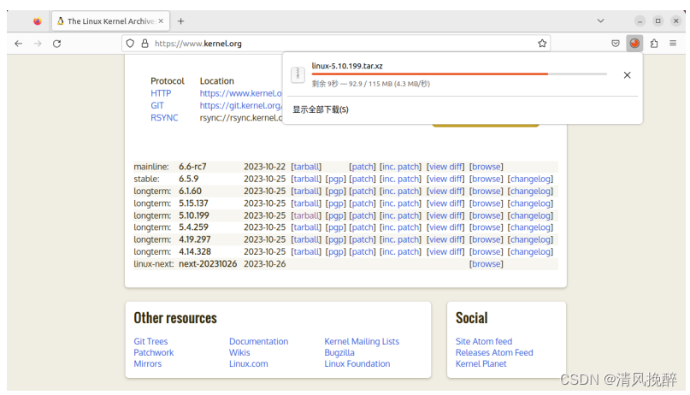Download mainline 6.6-rc7 tarball
The width and height of the screenshot is (690, 395).
pyautogui.click(x=306, y=167)
